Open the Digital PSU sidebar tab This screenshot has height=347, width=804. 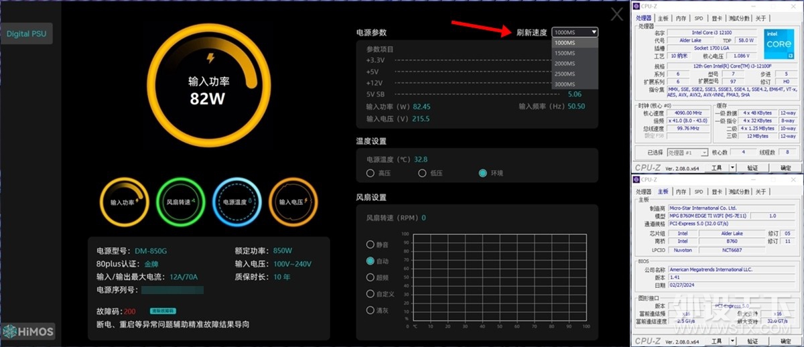pyautogui.click(x=27, y=33)
